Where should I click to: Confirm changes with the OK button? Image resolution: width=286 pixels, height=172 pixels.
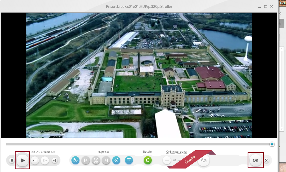coord(255,160)
